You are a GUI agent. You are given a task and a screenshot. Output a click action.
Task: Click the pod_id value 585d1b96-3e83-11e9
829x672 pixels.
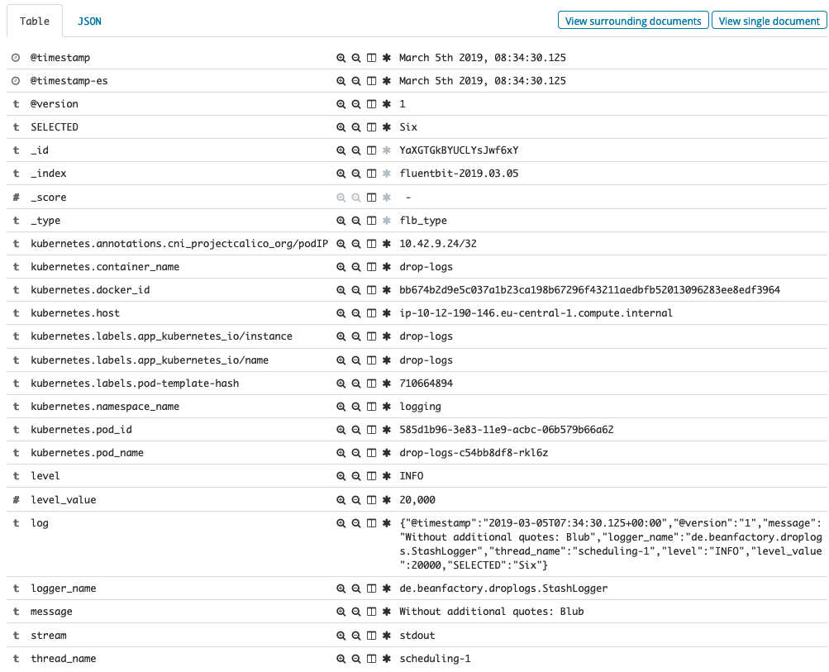pos(507,430)
